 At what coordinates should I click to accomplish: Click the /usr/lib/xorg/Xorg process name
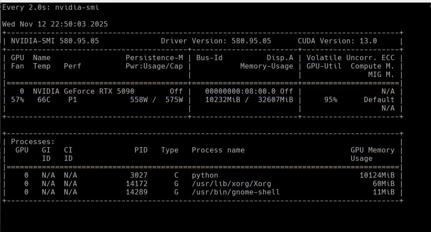pyautogui.click(x=231, y=184)
